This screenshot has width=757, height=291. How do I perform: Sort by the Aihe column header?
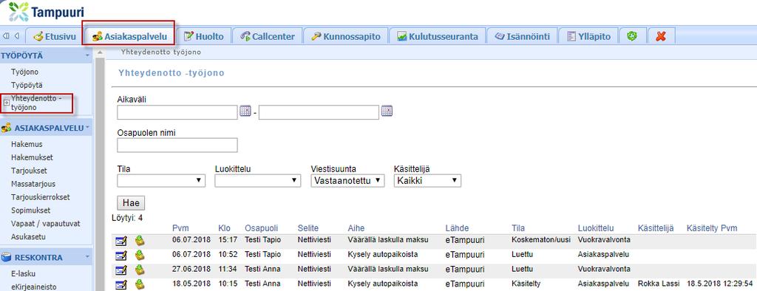point(356,228)
